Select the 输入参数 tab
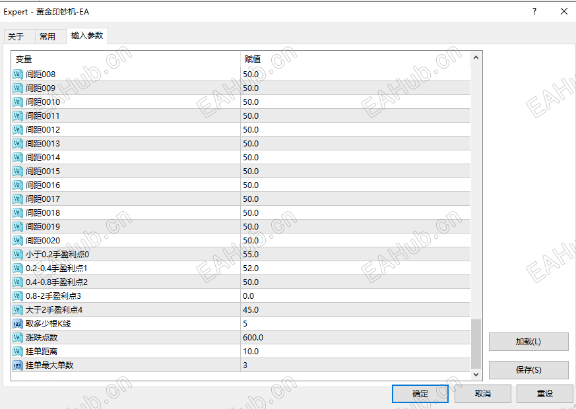The image size is (576, 409). 86,36
